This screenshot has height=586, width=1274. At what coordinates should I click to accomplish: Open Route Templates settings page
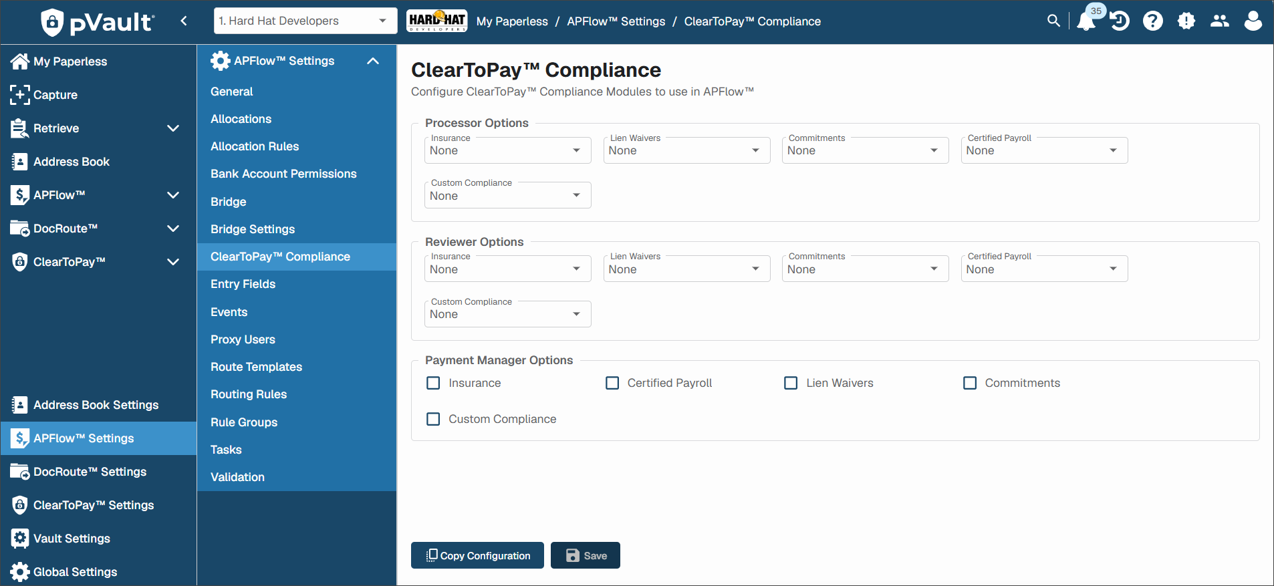pyautogui.click(x=297, y=367)
